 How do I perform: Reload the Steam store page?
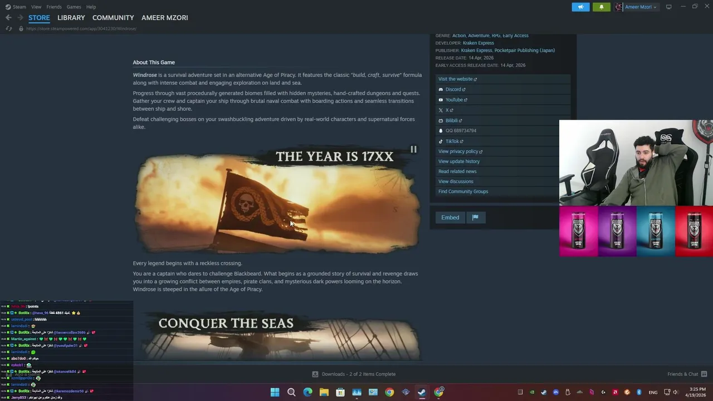pyautogui.click(x=9, y=28)
